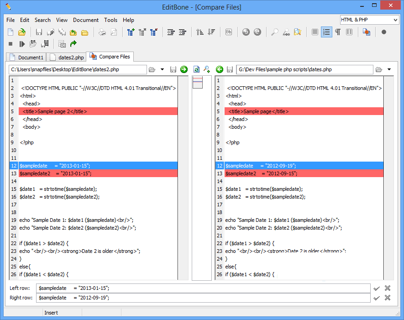404x320 pixels.
Task: Accept the Left row edit checkmark
Action: pyautogui.click(x=377, y=288)
